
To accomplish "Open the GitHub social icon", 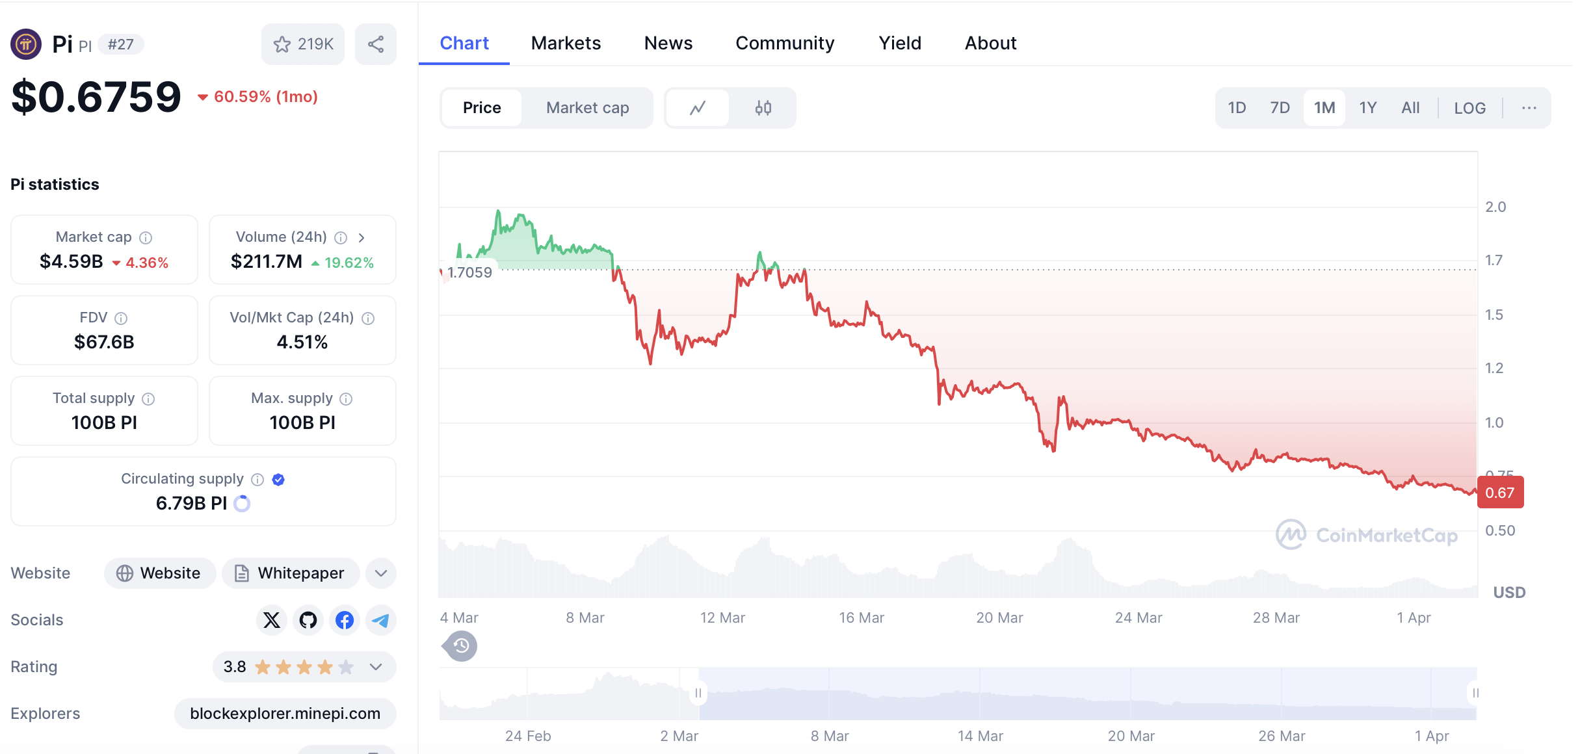I will [308, 620].
